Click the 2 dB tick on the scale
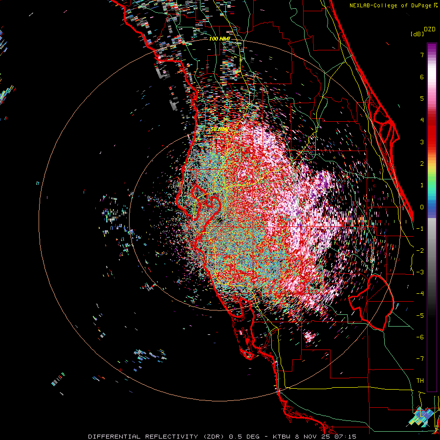The width and height of the screenshot is (440, 440). pos(422,164)
